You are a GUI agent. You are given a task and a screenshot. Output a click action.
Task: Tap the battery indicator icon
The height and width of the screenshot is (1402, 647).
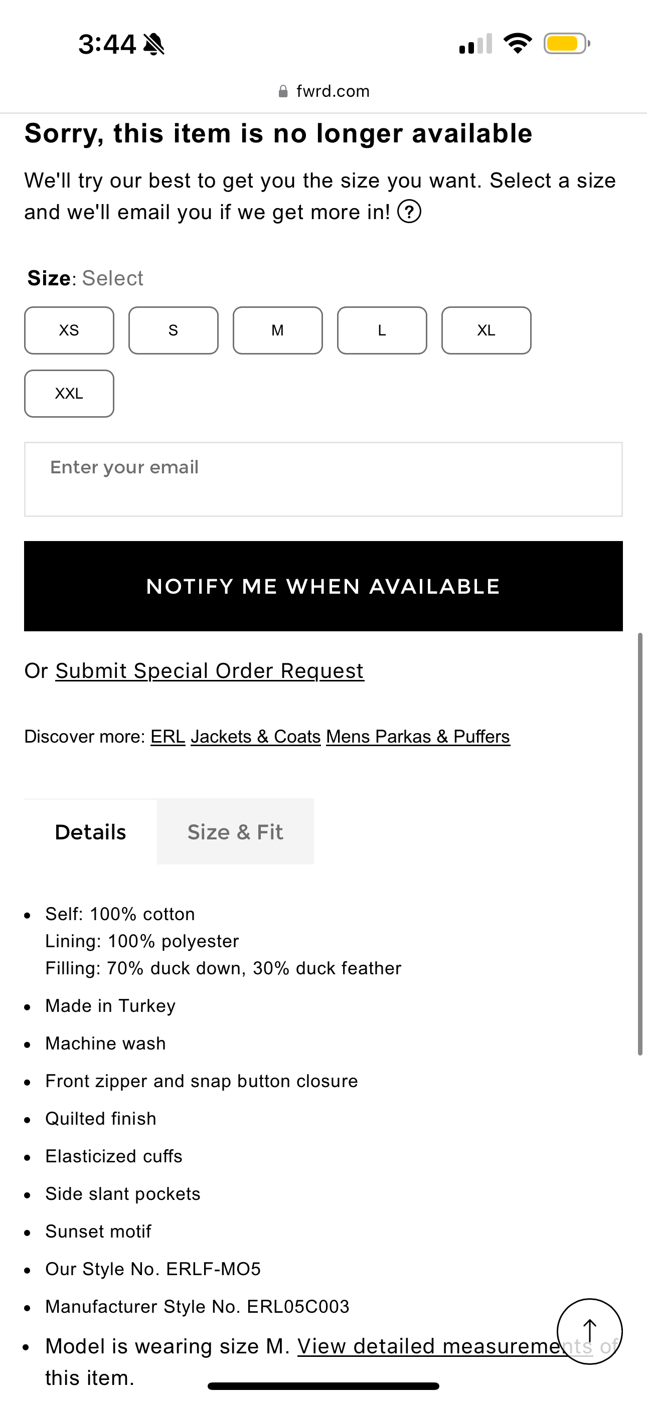pos(566,44)
